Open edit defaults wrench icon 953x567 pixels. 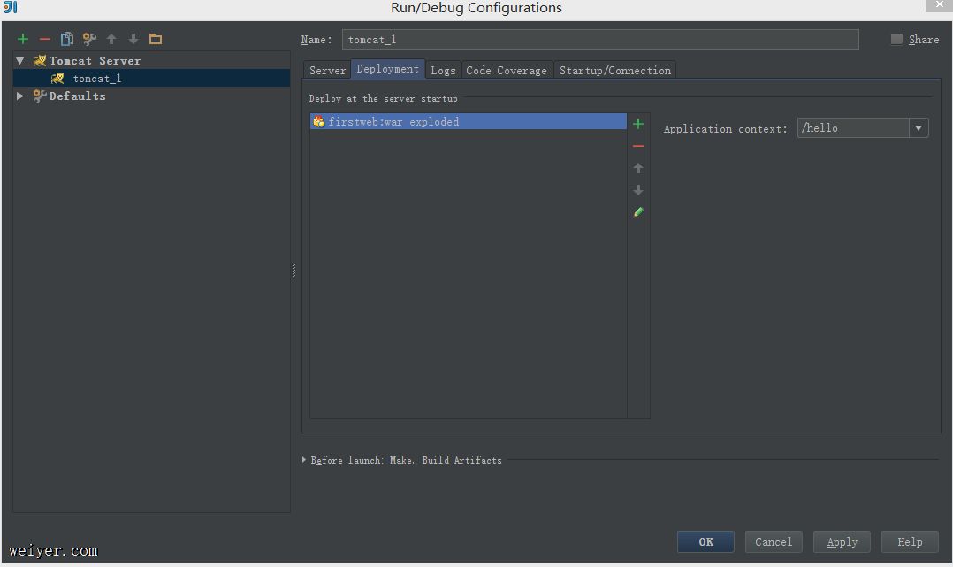pos(89,39)
